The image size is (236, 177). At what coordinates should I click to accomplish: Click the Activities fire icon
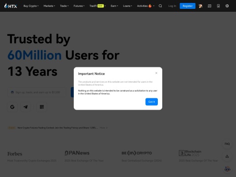pyautogui.click(x=150, y=6)
